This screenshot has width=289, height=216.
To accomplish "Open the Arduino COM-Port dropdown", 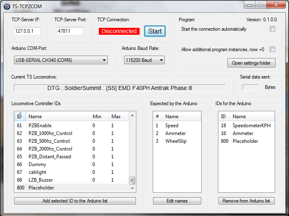I will (61, 60).
